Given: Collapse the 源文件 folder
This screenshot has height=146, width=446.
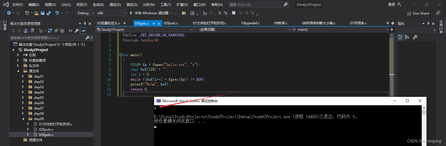Looking at the screenshot, I should point(18,71).
